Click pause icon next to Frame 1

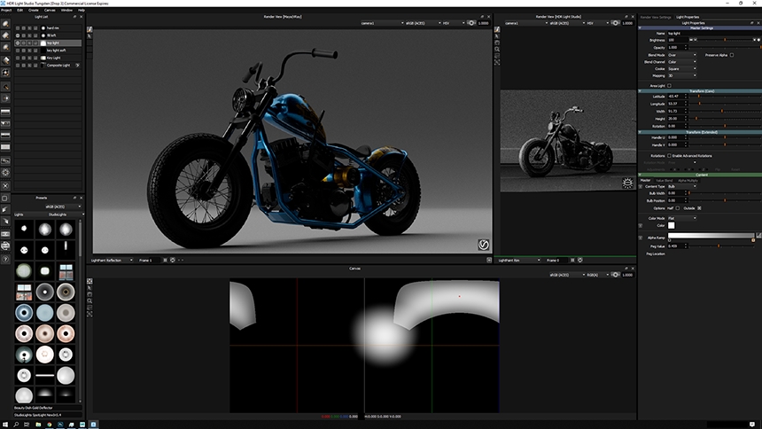(x=165, y=261)
